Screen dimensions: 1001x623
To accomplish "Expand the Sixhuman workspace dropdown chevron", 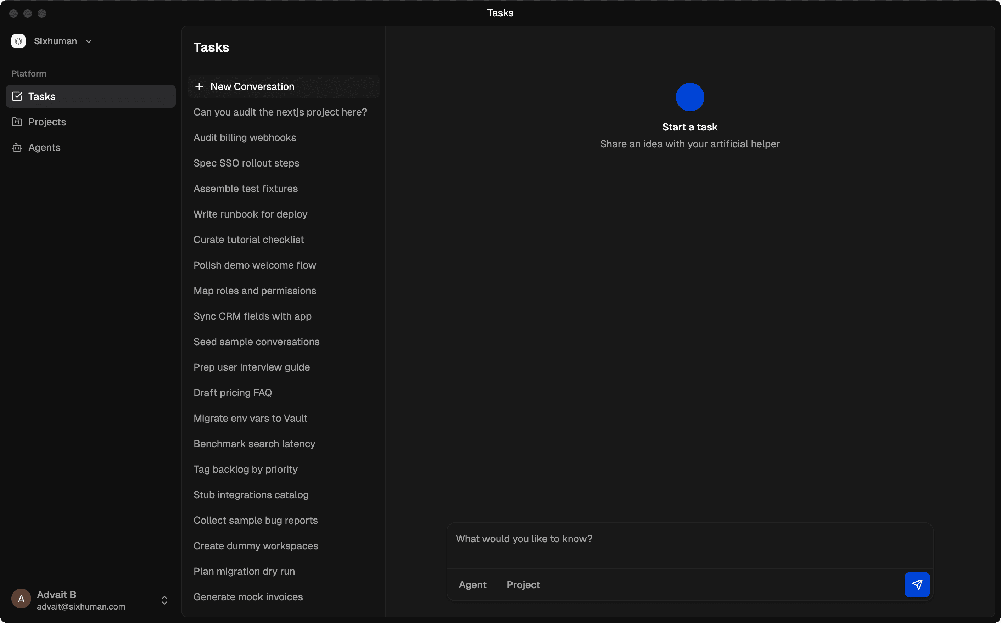I will (x=89, y=41).
